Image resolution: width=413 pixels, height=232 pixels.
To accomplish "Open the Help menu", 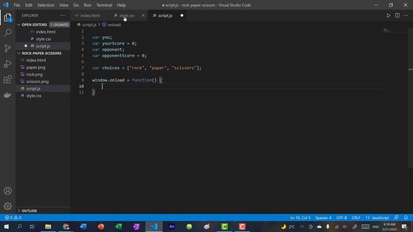I will click(121, 5).
